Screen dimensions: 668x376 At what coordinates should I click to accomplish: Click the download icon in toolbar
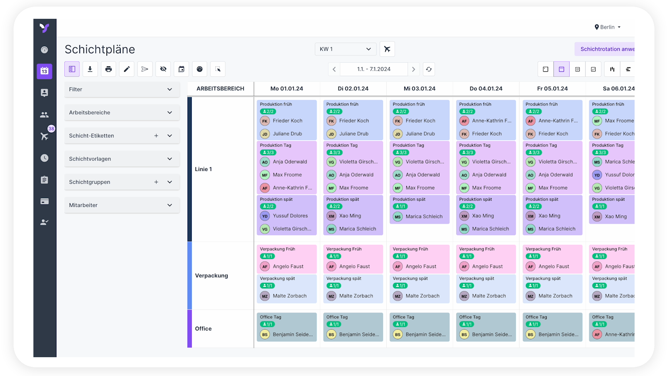[x=90, y=69]
